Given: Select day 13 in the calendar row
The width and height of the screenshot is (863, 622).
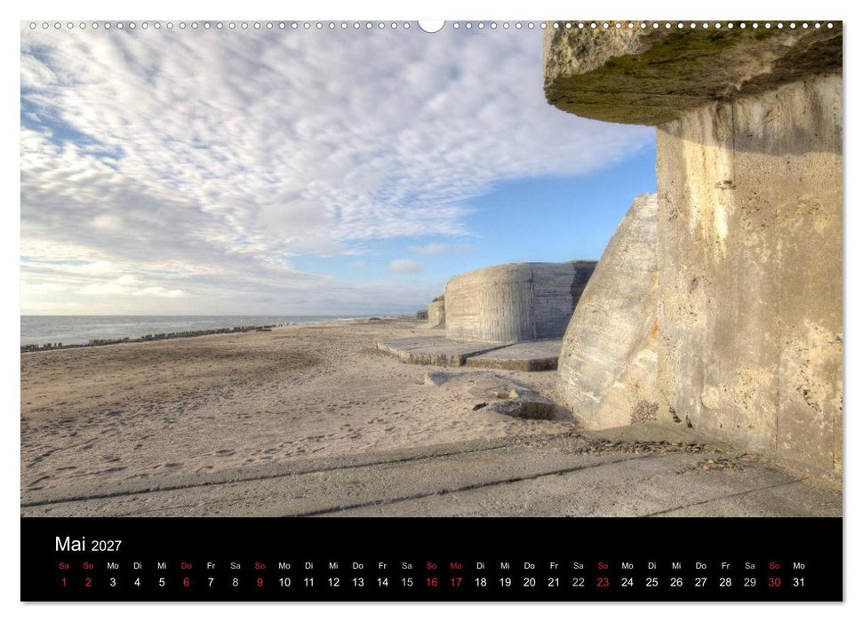Looking at the screenshot, I should tap(358, 582).
